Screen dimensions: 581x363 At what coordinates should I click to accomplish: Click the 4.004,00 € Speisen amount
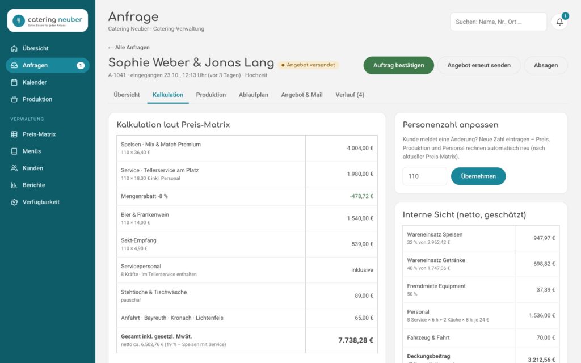360,148
